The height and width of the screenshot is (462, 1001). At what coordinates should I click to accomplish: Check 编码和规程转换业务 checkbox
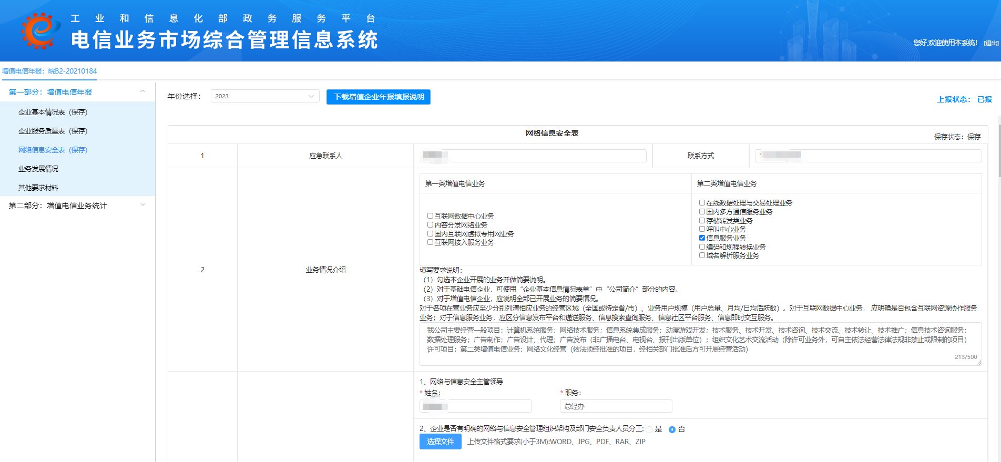tap(702, 247)
